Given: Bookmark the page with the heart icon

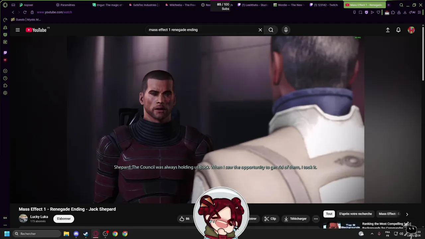Looking at the screenshot, I should click(x=378, y=12).
